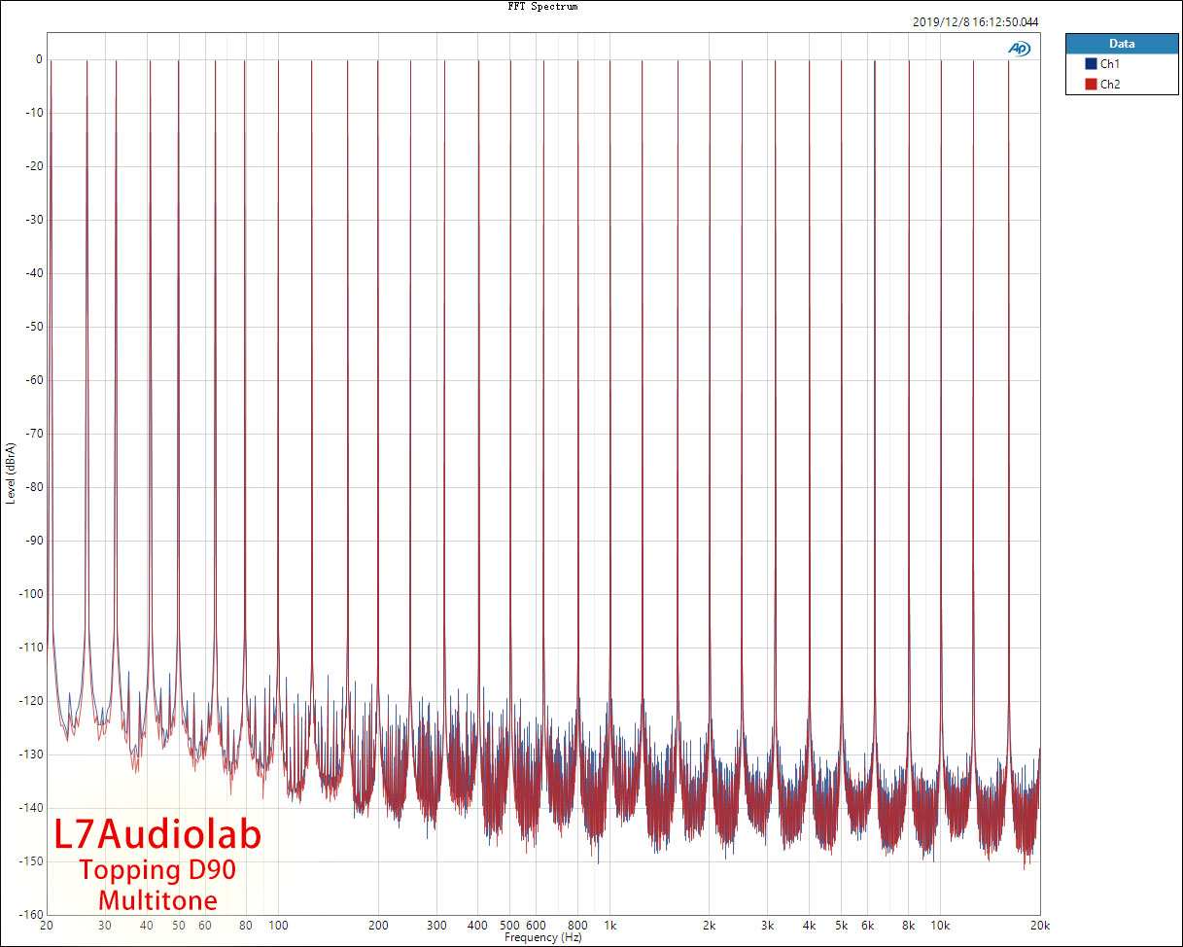Click the Level (dBrA) axis label
The image size is (1183, 947).
tap(11, 474)
